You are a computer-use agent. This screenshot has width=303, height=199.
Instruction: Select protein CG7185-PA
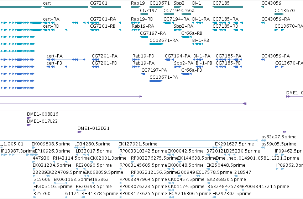pyautogui.click(x=229, y=56)
